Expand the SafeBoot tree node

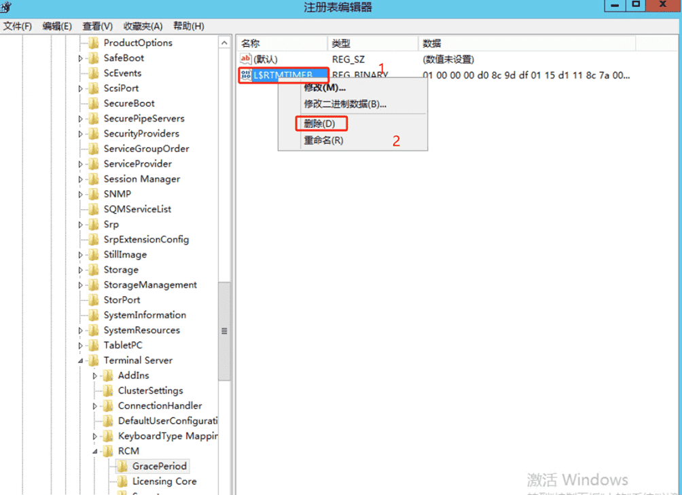tap(80, 58)
